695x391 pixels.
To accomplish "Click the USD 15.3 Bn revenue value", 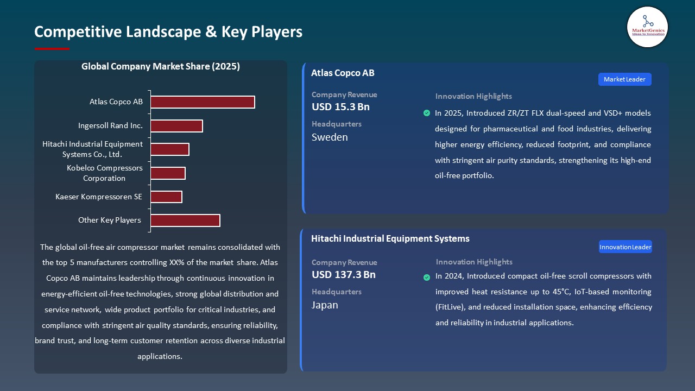I will 340,107.
